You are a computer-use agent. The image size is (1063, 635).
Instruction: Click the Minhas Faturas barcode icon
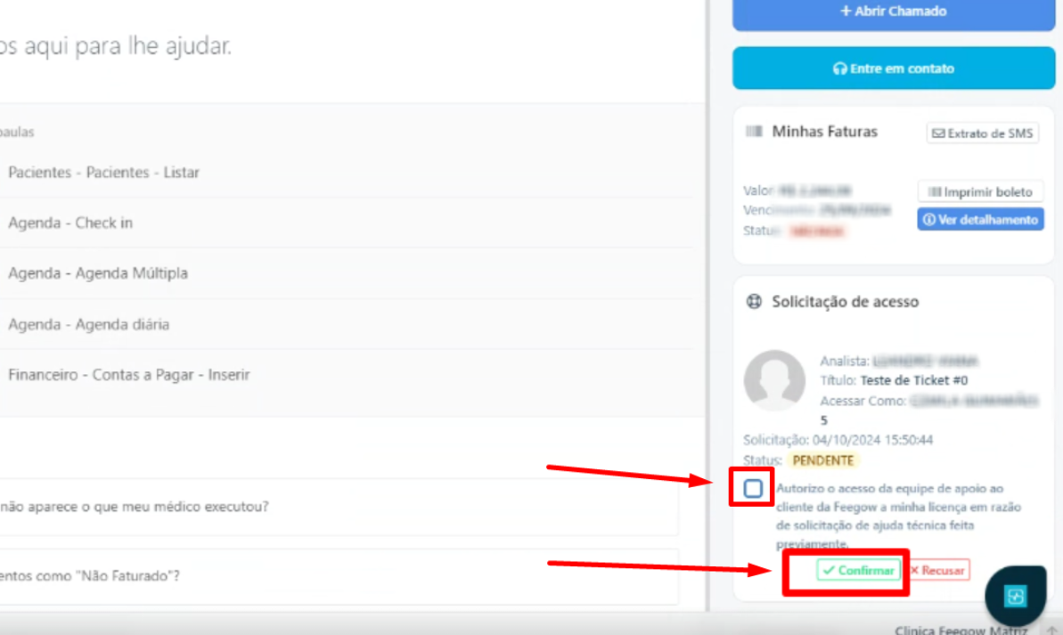point(754,132)
